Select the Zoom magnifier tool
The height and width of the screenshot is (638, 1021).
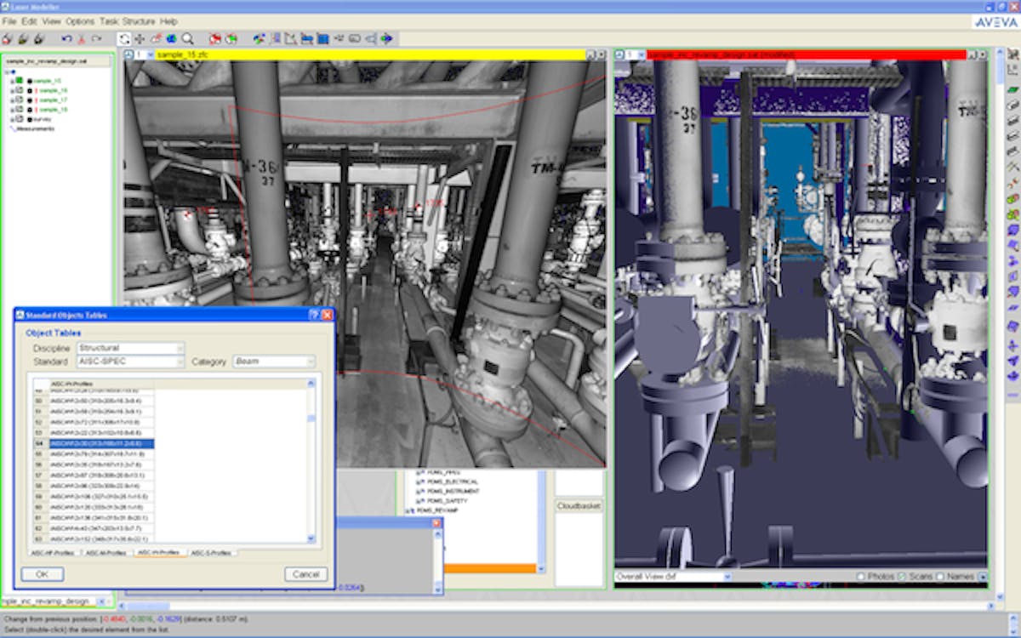point(186,38)
